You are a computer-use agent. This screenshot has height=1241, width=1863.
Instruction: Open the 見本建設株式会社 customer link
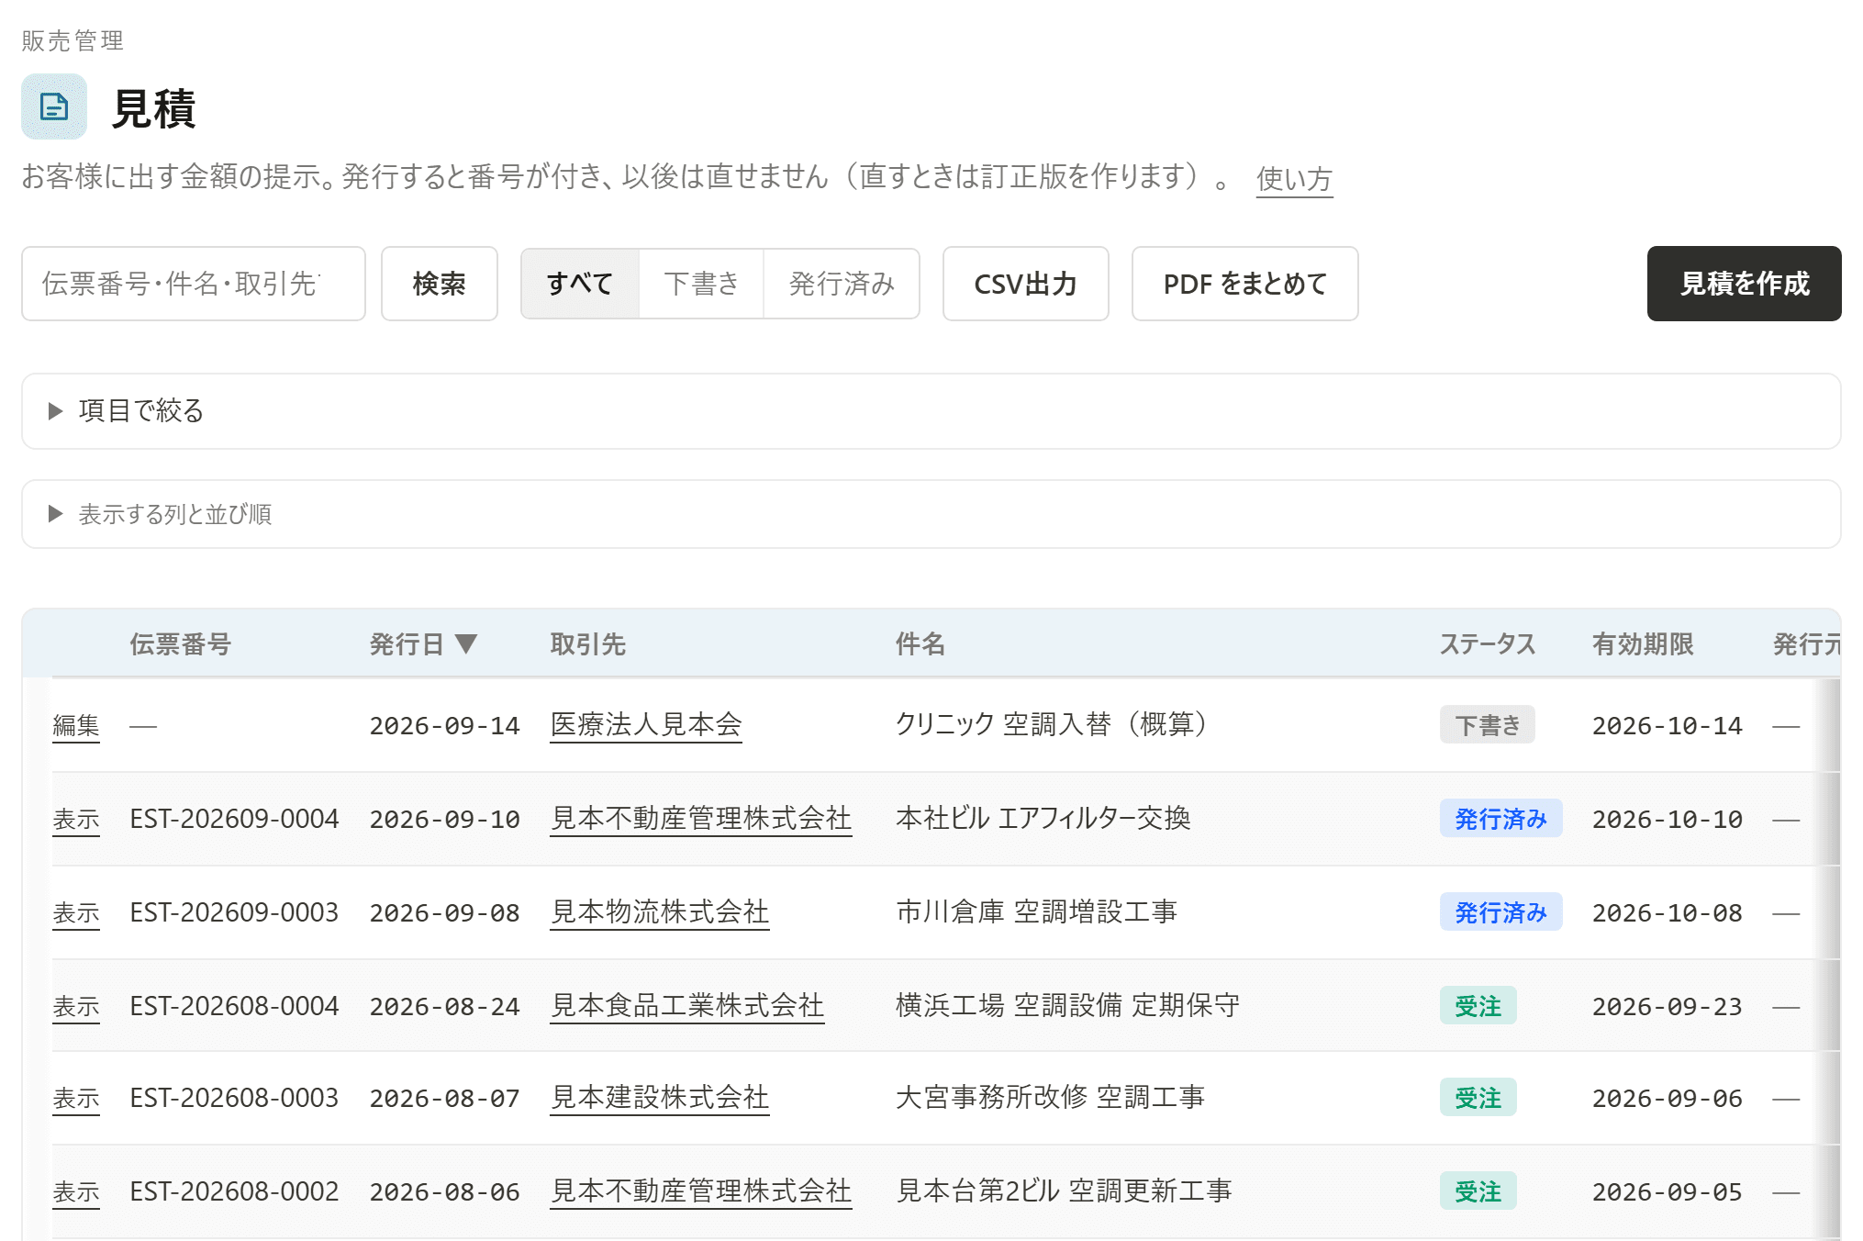point(660,1098)
